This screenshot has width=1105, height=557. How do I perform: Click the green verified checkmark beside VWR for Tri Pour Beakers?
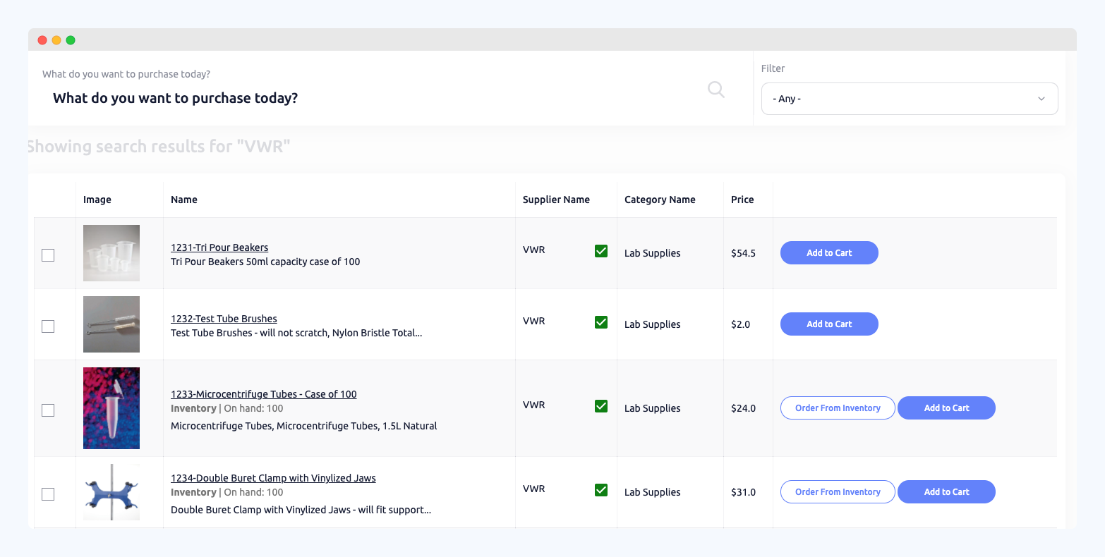pos(600,251)
